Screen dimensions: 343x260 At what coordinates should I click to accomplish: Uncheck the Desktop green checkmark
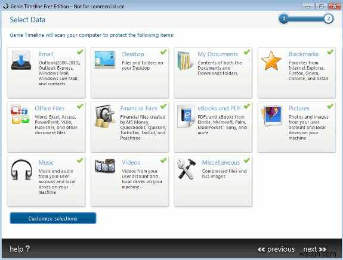(163, 52)
